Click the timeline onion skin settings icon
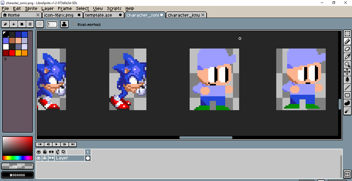The image size is (352, 181). pos(58,152)
